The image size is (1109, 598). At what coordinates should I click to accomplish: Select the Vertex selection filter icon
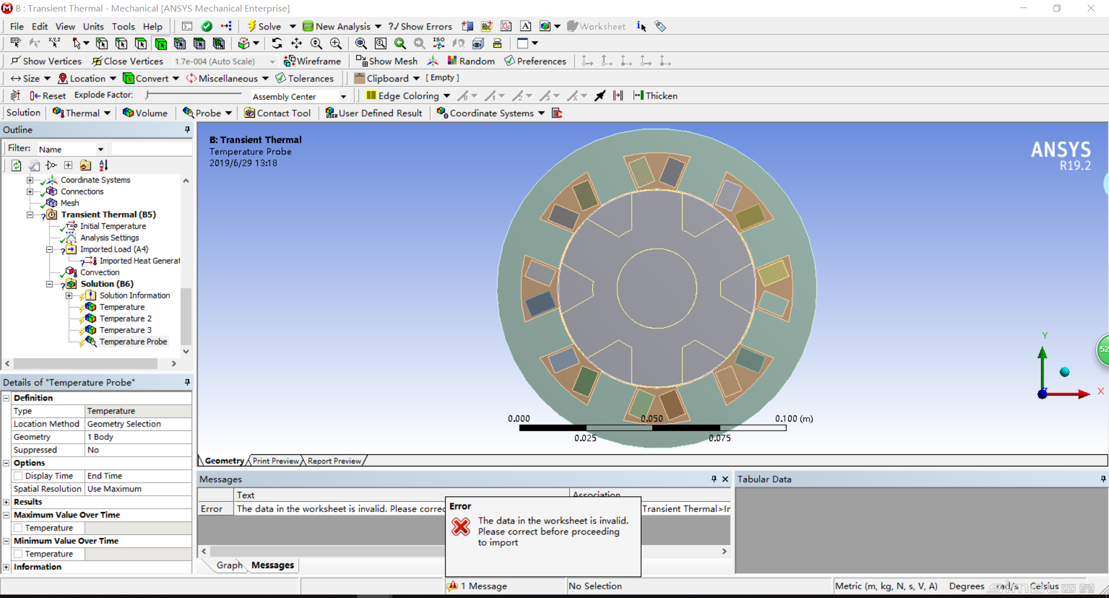102,43
